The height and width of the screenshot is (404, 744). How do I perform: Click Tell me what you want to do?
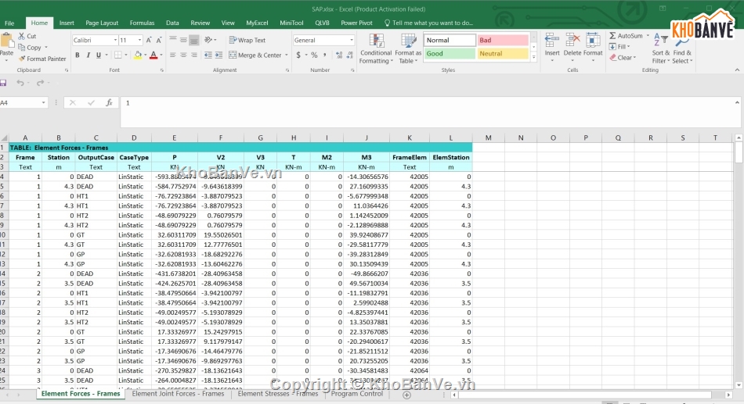pos(428,23)
